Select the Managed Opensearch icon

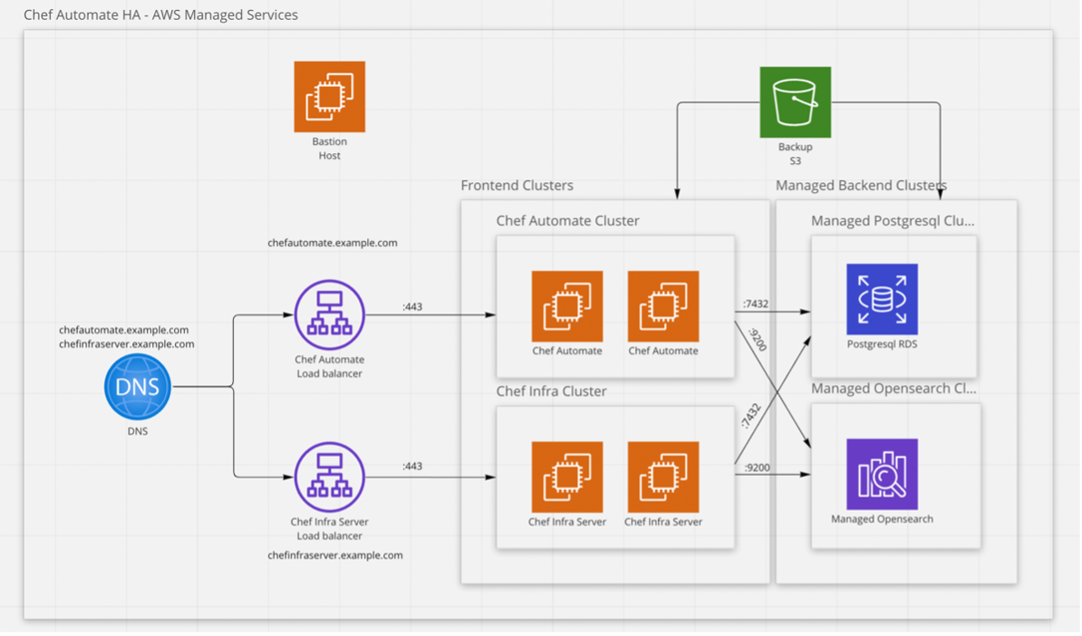pos(881,471)
